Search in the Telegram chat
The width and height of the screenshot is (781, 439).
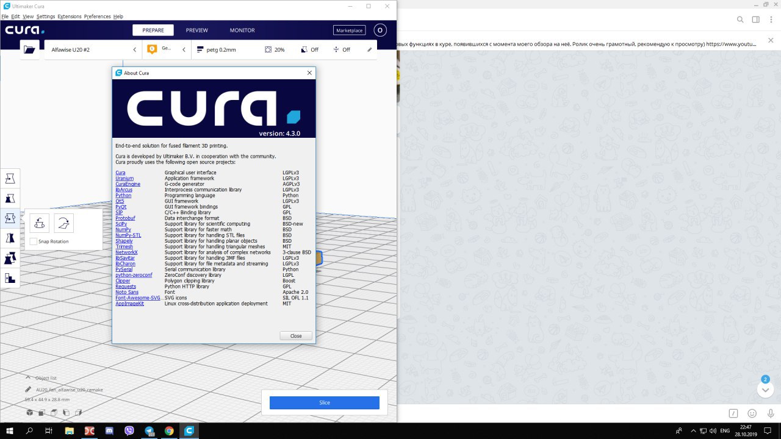(740, 20)
